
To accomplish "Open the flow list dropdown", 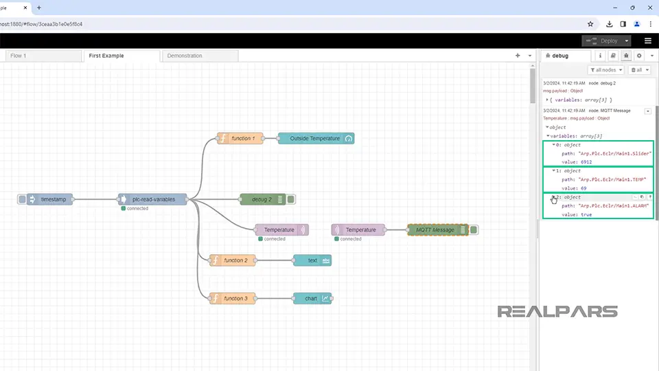I will [x=529, y=56].
